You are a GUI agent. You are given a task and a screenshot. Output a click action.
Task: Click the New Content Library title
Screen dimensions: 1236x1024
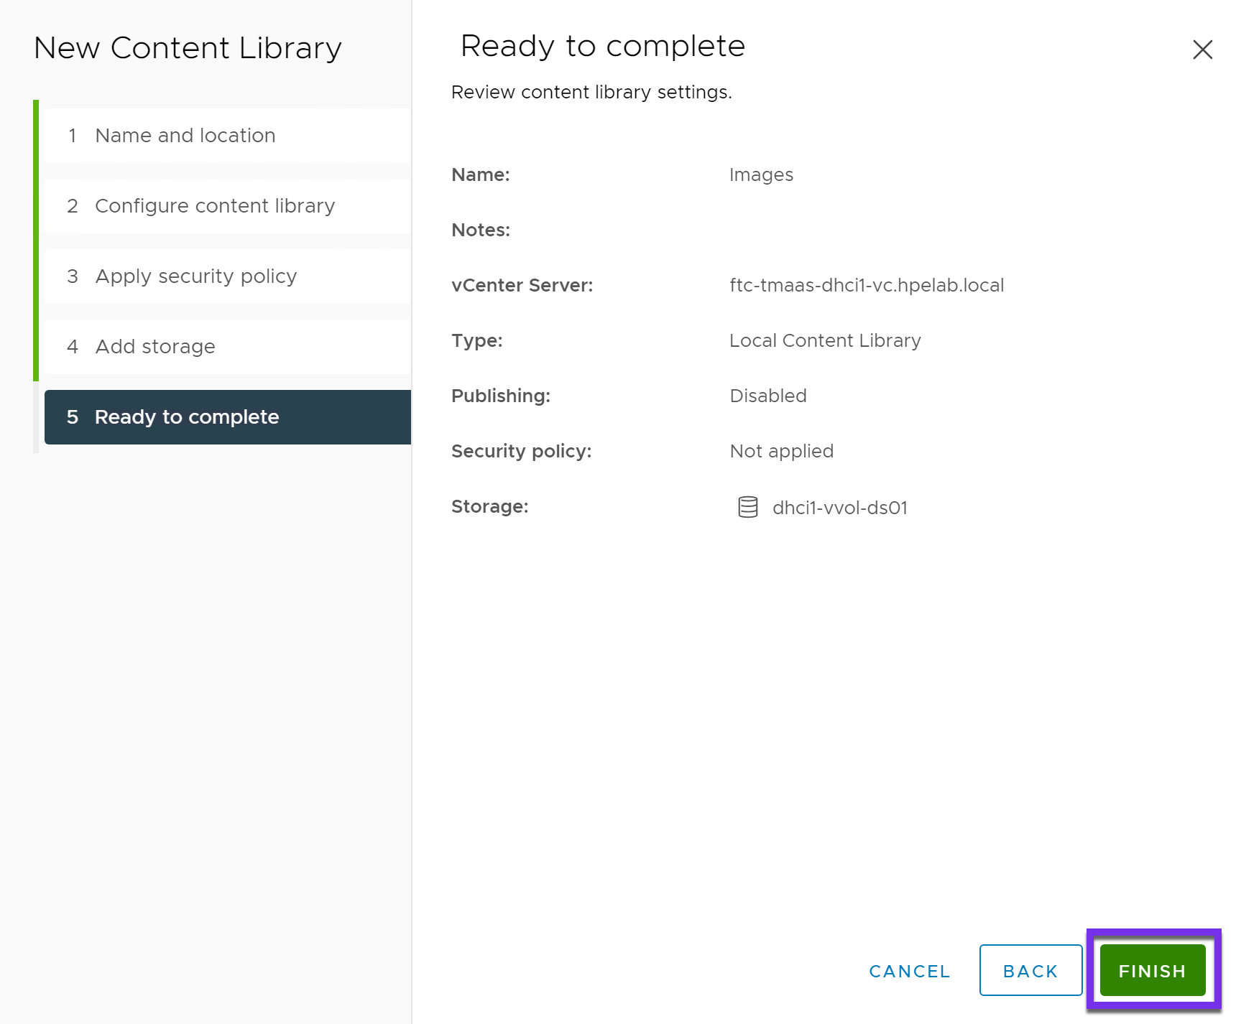pyautogui.click(x=187, y=48)
